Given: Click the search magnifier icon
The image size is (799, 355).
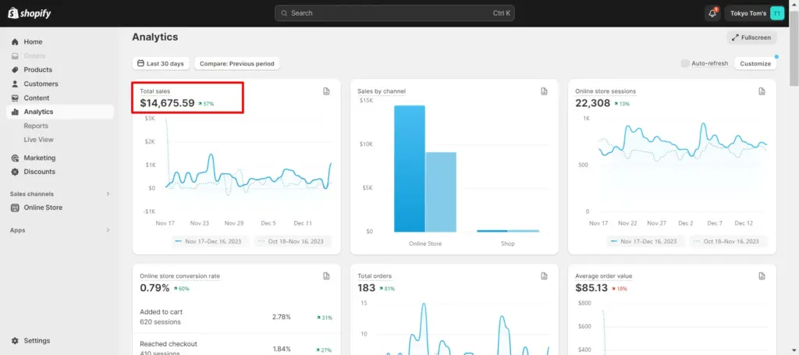Looking at the screenshot, I should pos(284,13).
